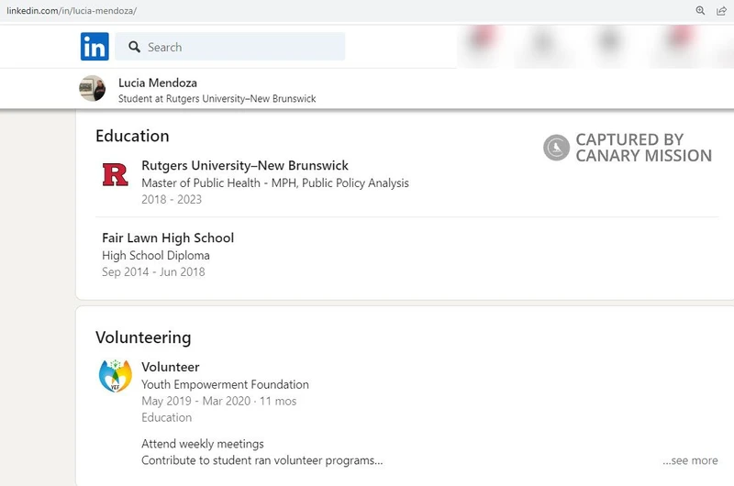Viewport: 734px width, 486px height.
Task: Click the magnifier icon in Search box
Action: [x=134, y=47]
